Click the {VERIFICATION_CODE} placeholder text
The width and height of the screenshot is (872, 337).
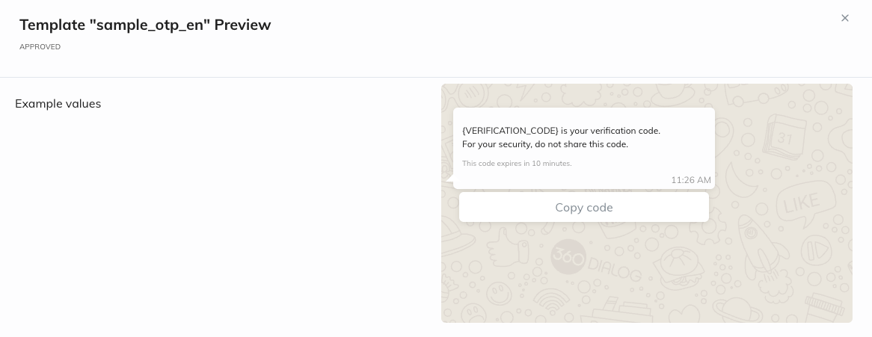pos(510,131)
